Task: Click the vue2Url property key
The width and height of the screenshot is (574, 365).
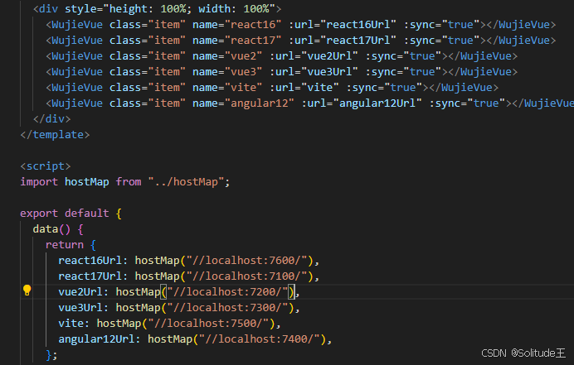Action: tap(80, 291)
